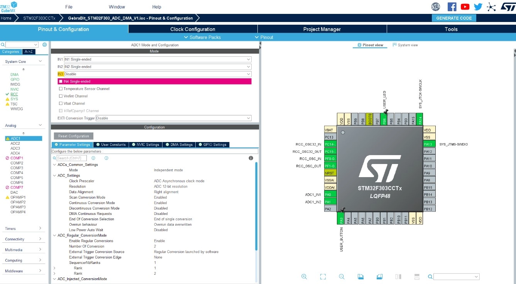Image resolution: width=516 pixels, height=284 pixels.
Task: Open the ST Twitter bird icon
Action: pos(478,7)
